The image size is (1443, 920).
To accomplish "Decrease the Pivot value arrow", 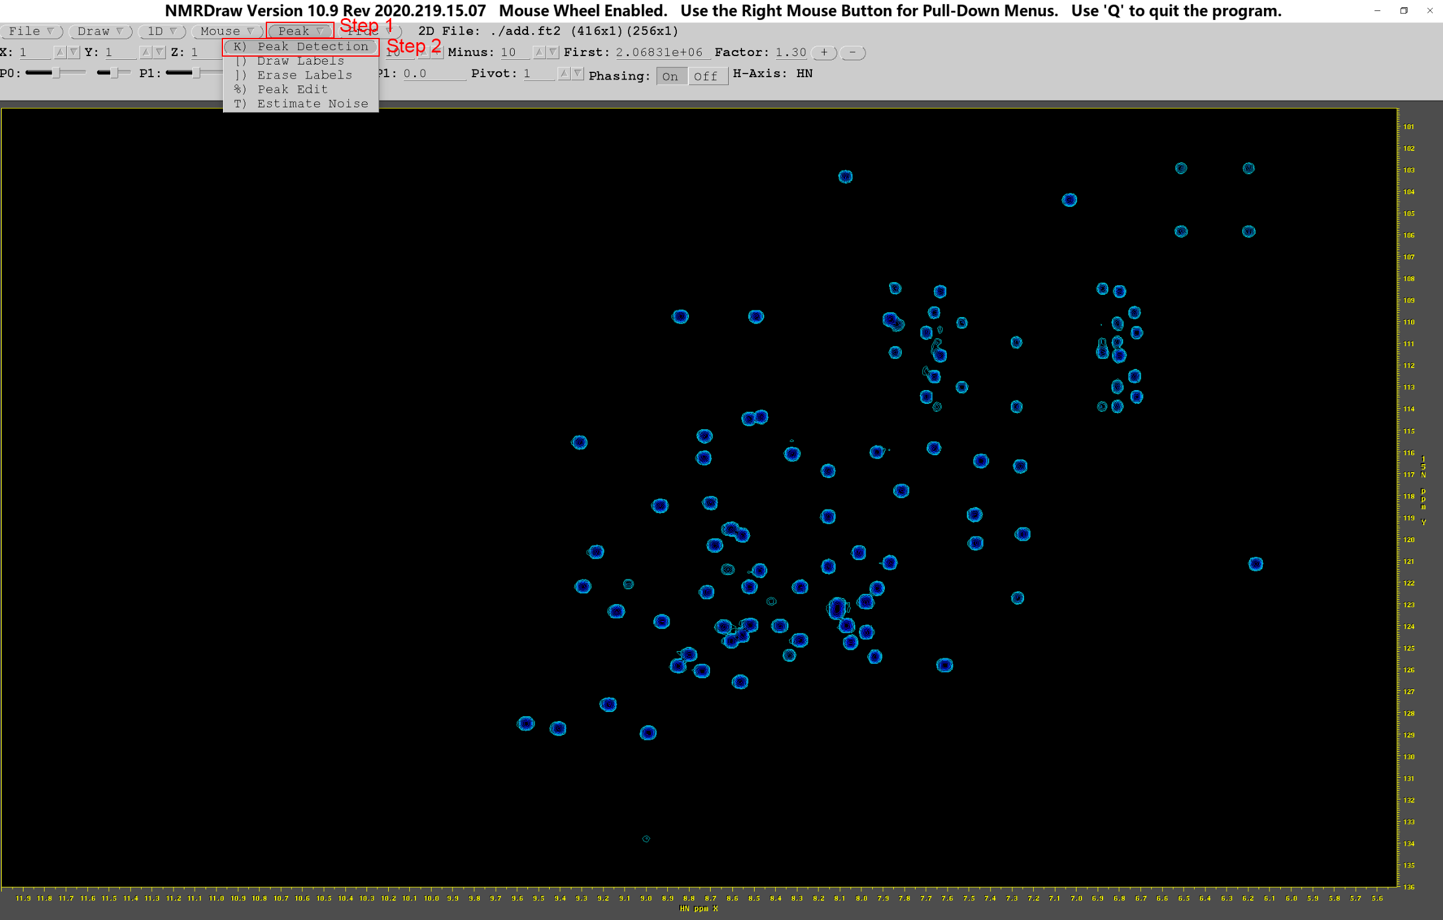I will point(577,74).
